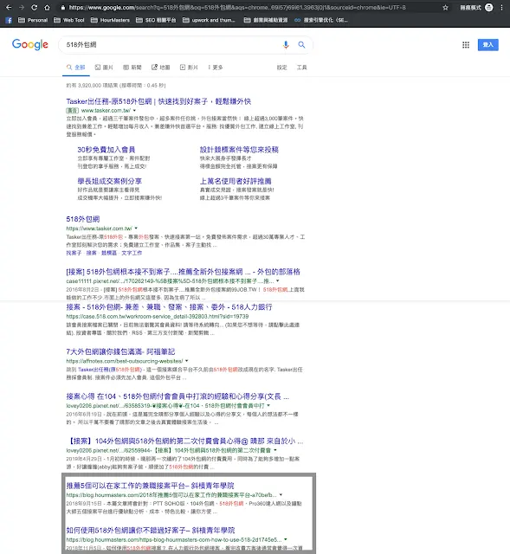Open the Personal bookmarks folder
The height and width of the screenshot is (554, 510).
pos(33,20)
